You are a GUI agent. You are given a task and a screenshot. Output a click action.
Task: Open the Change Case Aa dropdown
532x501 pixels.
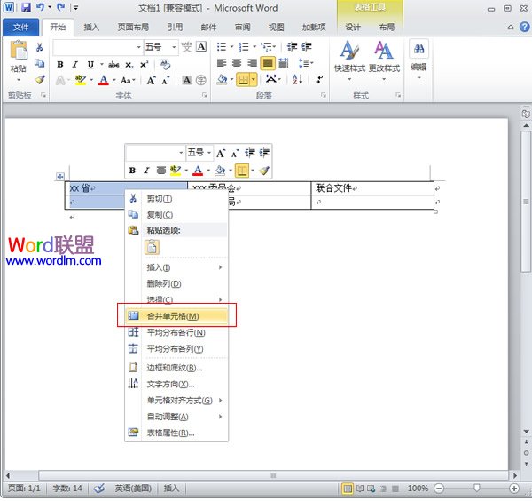(128, 81)
